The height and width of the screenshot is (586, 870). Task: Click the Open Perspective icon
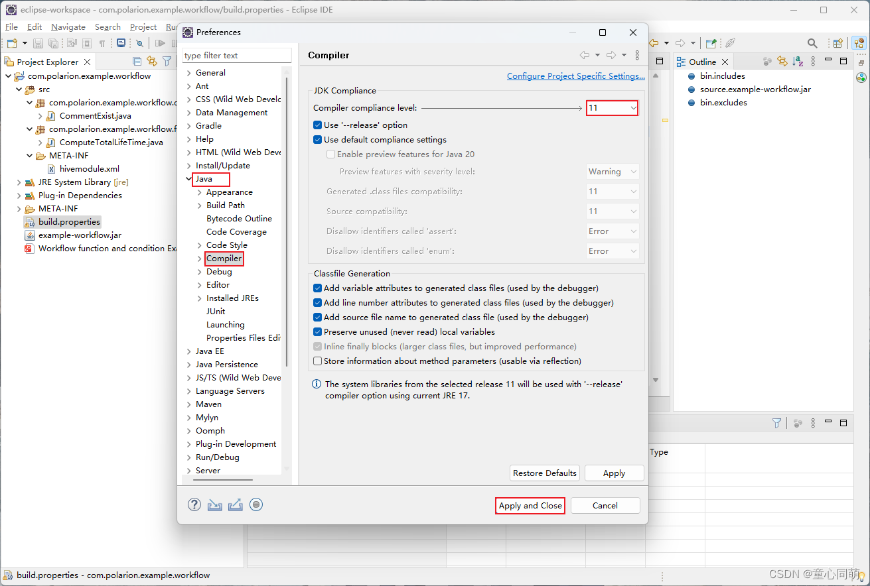(x=837, y=43)
